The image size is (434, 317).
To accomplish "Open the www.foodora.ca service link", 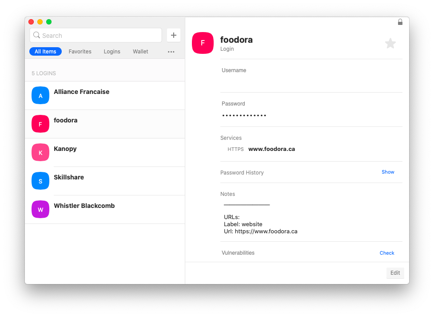I will click(x=271, y=149).
